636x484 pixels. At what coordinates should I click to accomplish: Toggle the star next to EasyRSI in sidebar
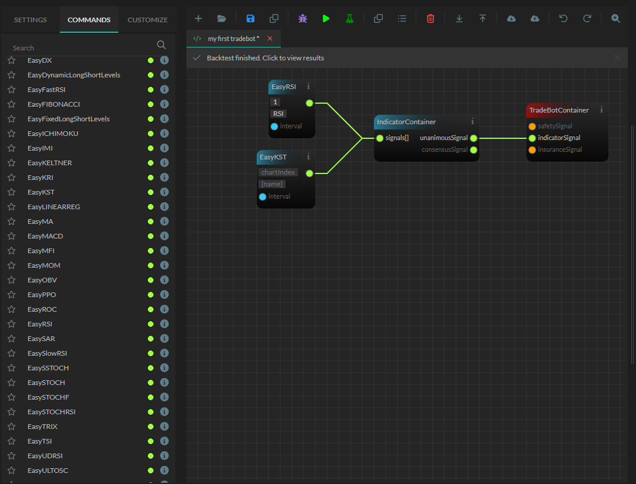click(11, 323)
